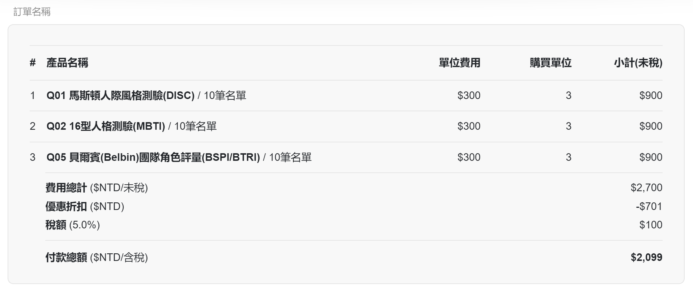Image resolution: width=693 pixels, height=292 pixels.
Task: Click the 付款總額 label
Action: point(66,257)
